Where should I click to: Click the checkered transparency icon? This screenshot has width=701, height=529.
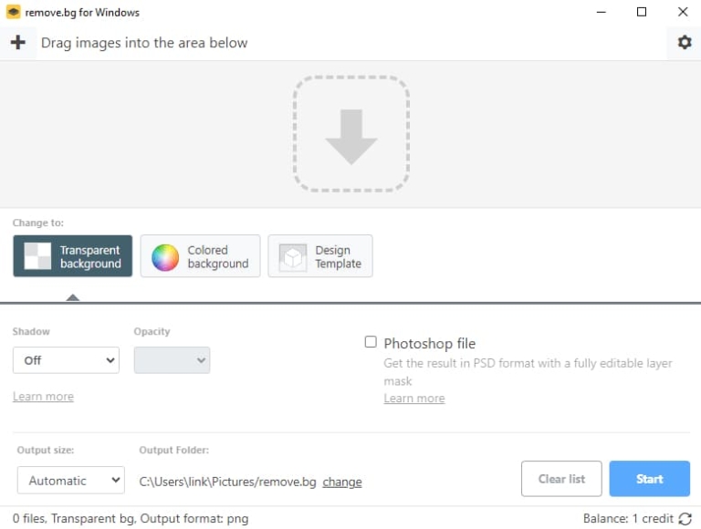tap(37, 256)
